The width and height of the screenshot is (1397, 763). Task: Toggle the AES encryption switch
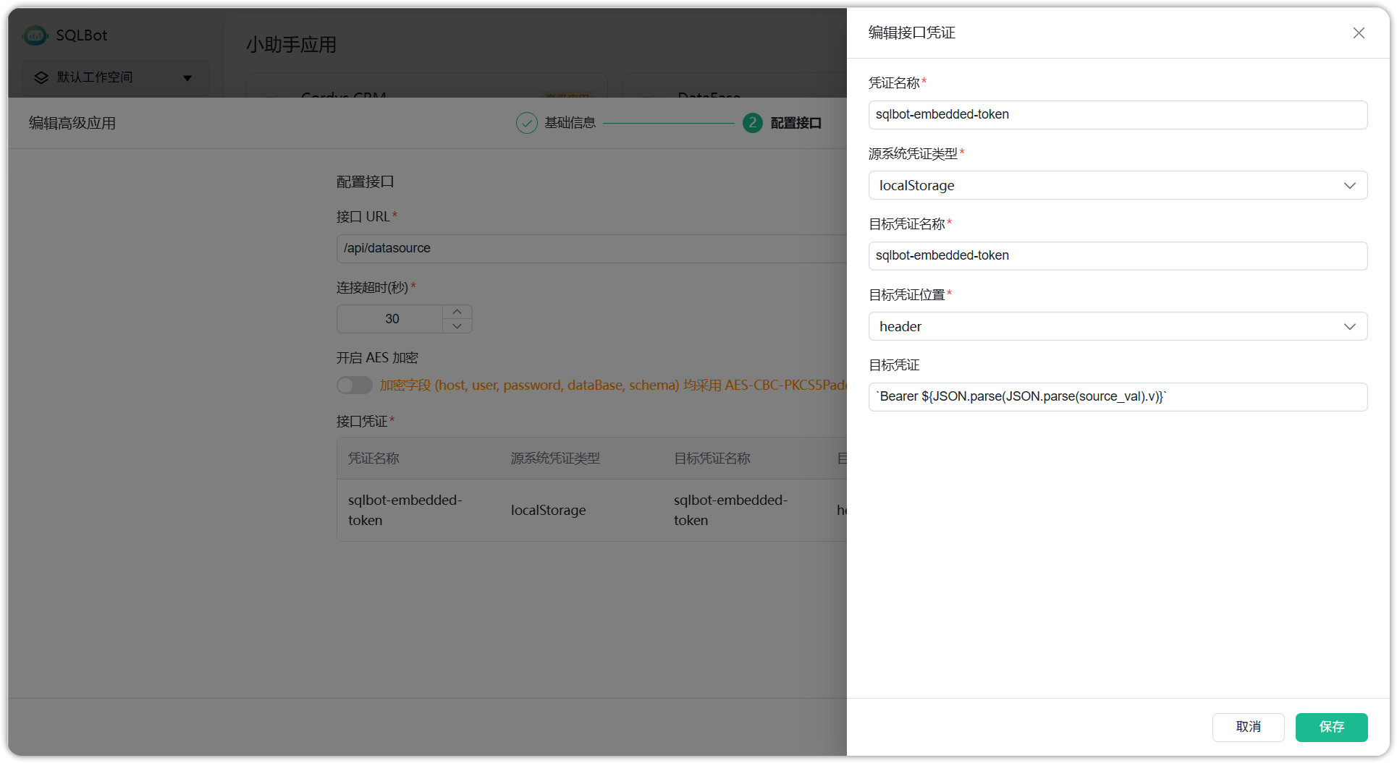click(x=355, y=385)
